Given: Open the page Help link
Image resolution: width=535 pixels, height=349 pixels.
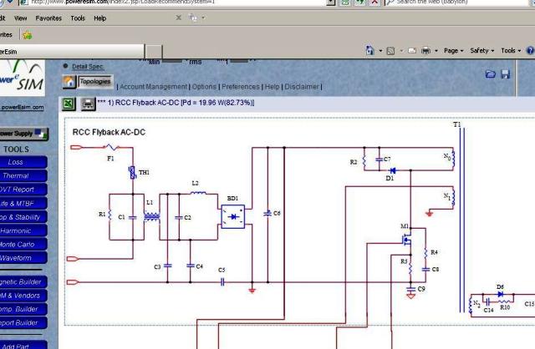Looking at the screenshot, I should (x=272, y=87).
